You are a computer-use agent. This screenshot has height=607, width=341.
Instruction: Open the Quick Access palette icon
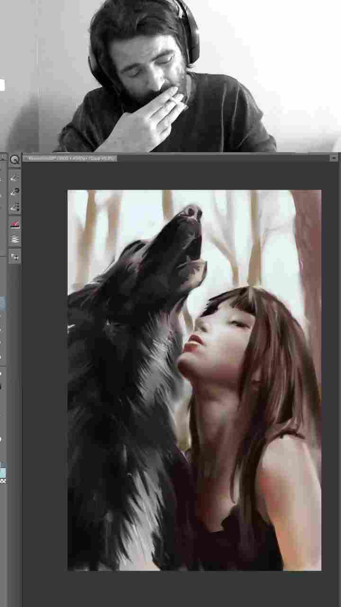tap(15, 160)
